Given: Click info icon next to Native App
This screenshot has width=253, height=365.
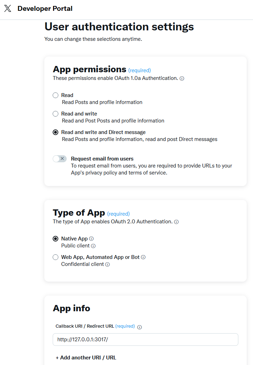Looking at the screenshot, I should [91, 239].
